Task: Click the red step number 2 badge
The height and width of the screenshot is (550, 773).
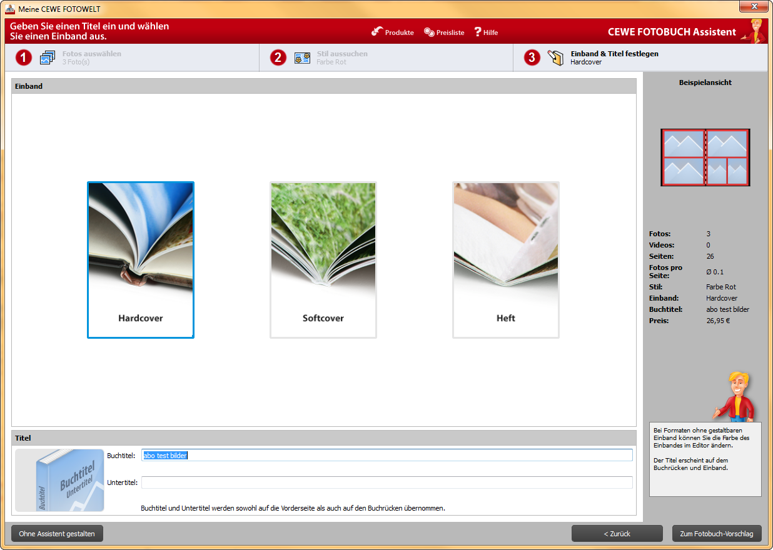Action: [278, 57]
